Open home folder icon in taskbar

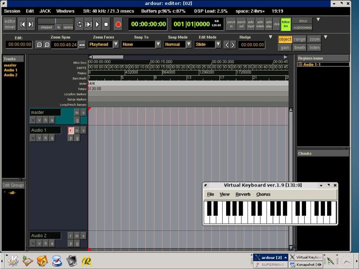click(42, 261)
